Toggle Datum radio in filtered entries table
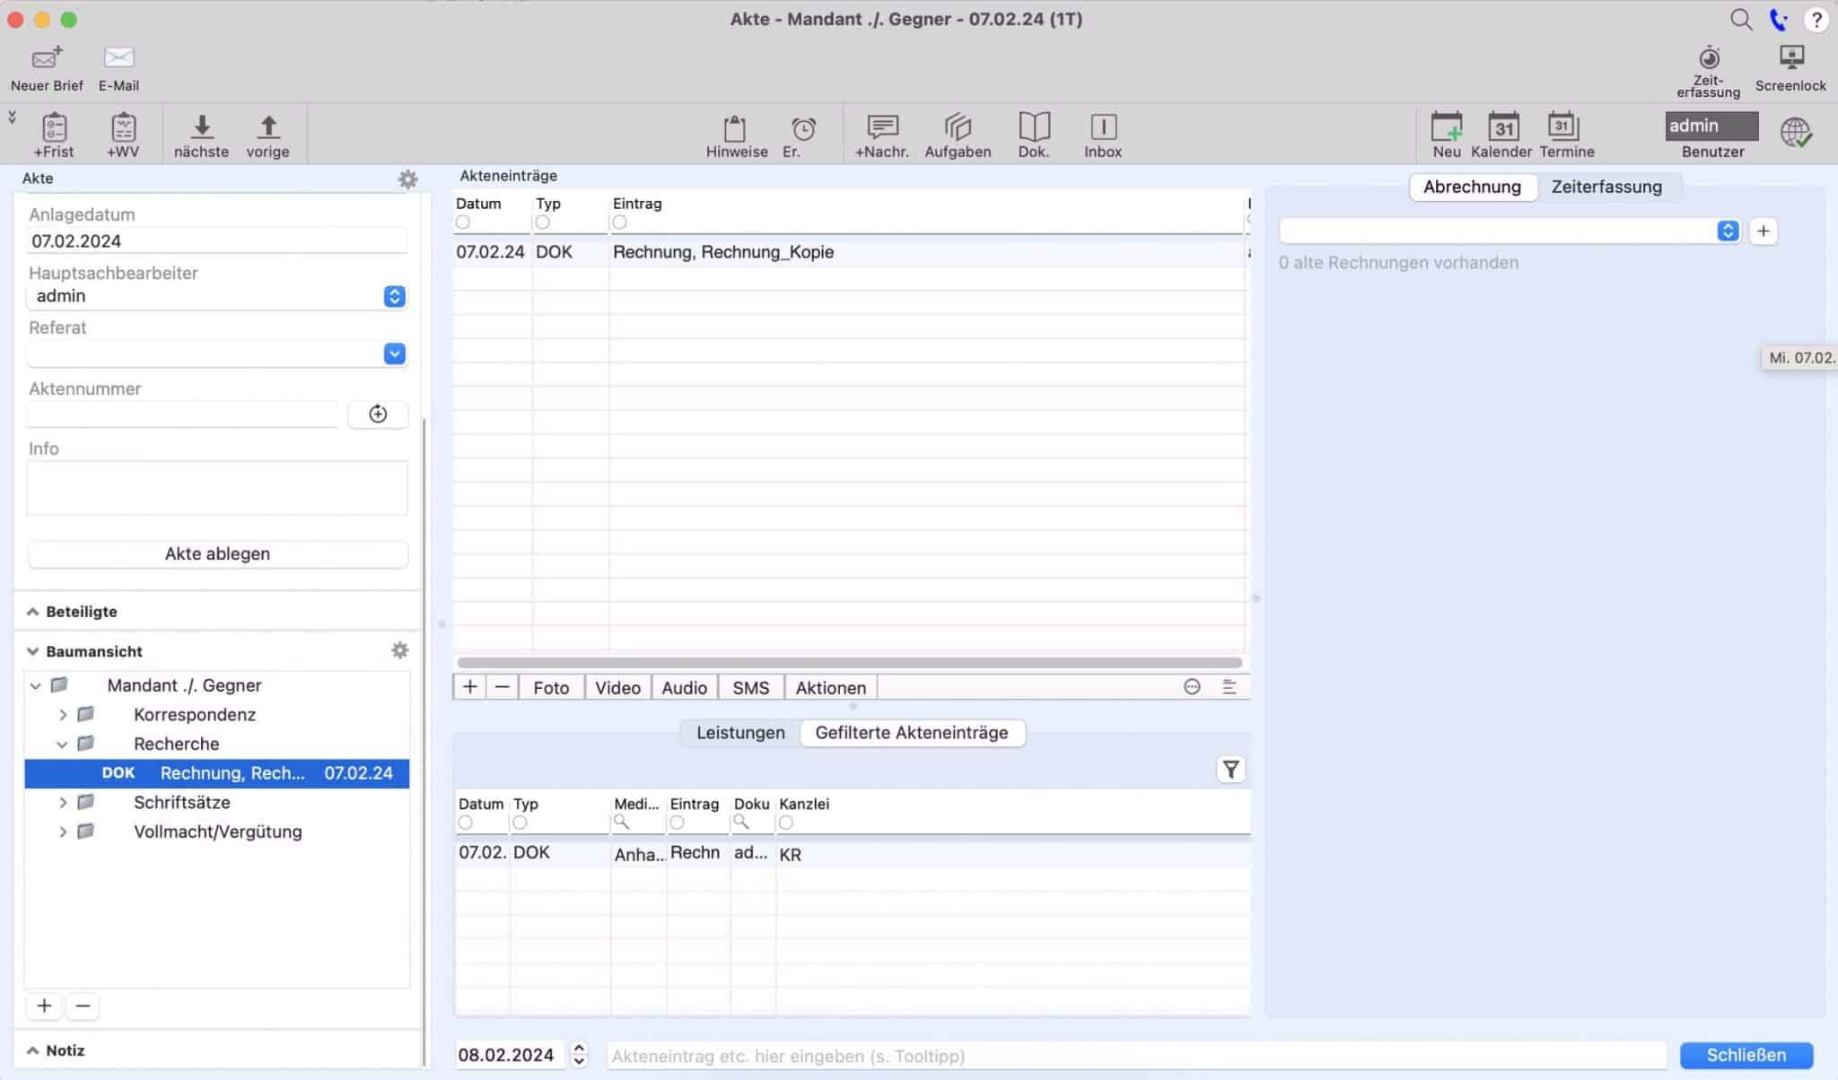Screen dimensions: 1838x1080 pos(465,823)
